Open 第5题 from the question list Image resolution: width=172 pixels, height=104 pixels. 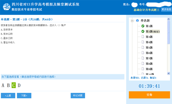coord(149,48)
